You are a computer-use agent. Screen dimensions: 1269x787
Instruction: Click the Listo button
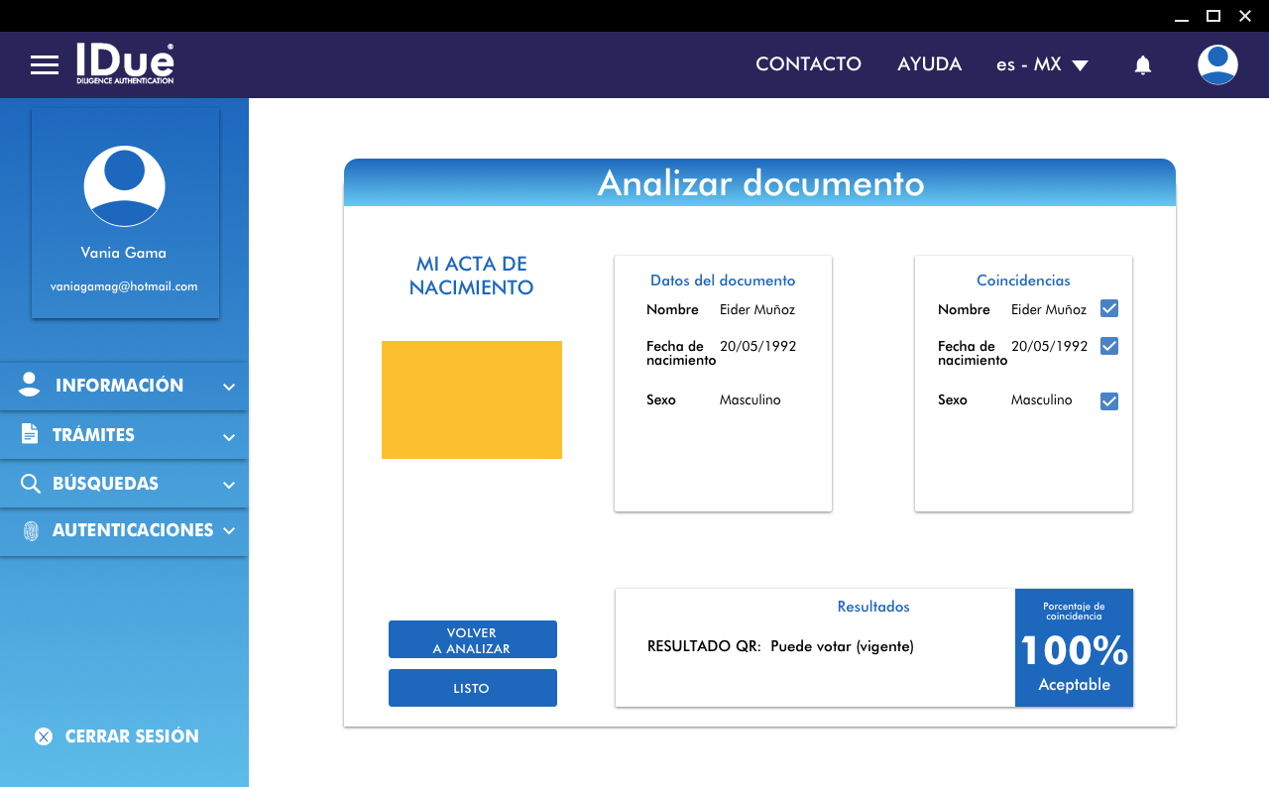pos(472,688)
